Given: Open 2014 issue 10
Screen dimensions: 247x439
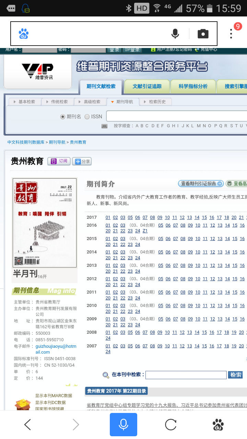Looking at the screenshot, I should (198, 252).
